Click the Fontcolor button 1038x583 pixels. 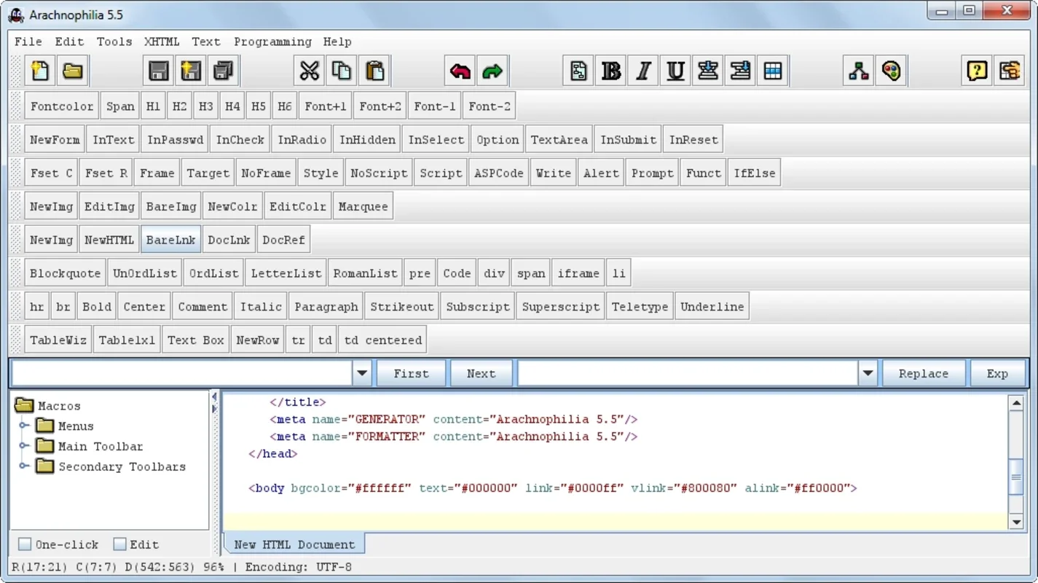tap(61, 106)
